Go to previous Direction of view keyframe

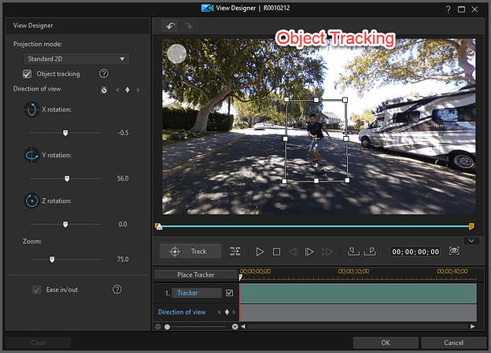coord(117,90)
